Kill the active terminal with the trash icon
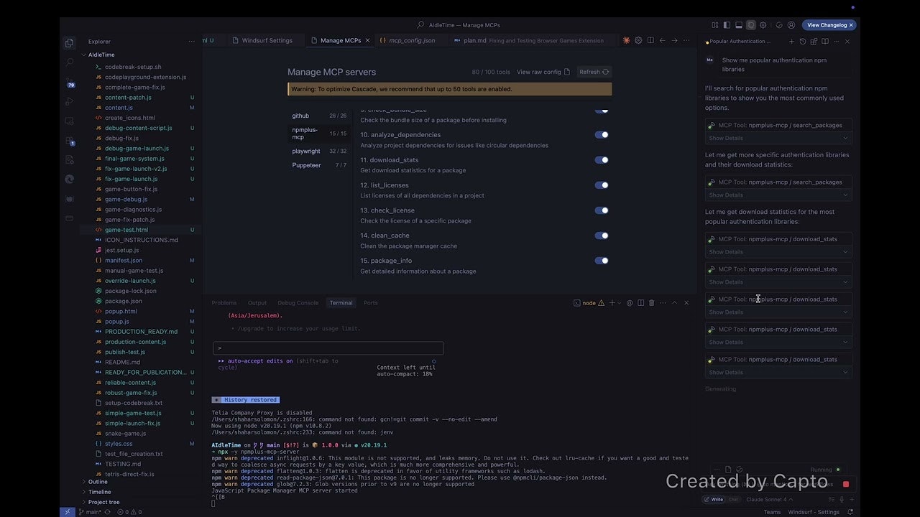 pyautogui.click(x=652, y=303)
